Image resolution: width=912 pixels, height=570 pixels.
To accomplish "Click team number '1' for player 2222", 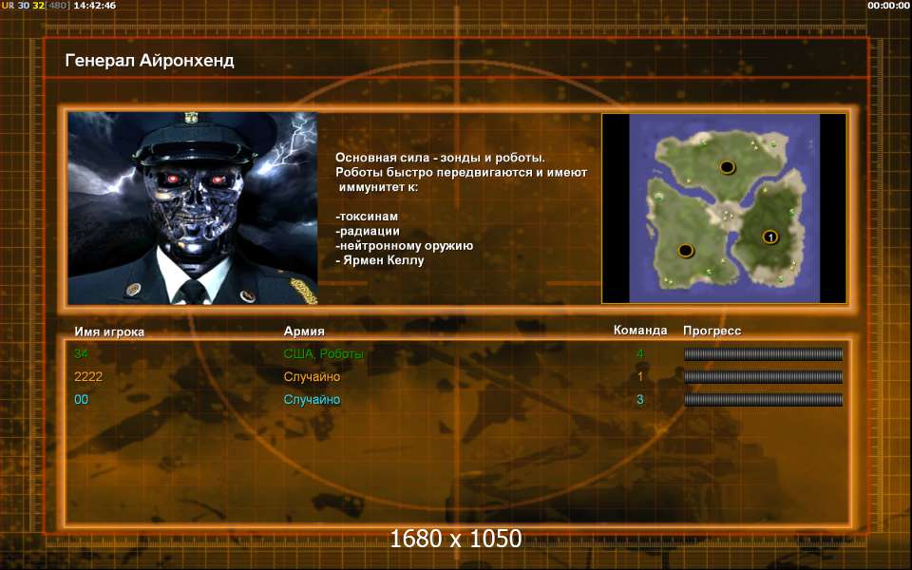I will point(640,376).
